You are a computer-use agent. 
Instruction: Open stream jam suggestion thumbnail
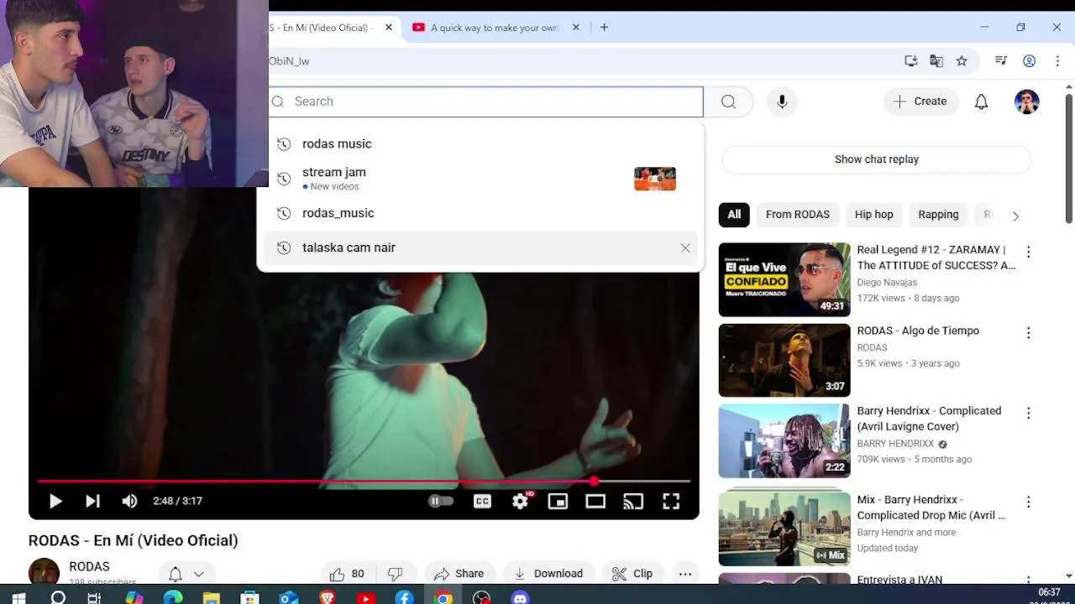pos(655,179)
